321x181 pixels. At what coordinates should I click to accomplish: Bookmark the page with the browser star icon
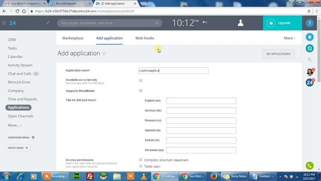309,11
